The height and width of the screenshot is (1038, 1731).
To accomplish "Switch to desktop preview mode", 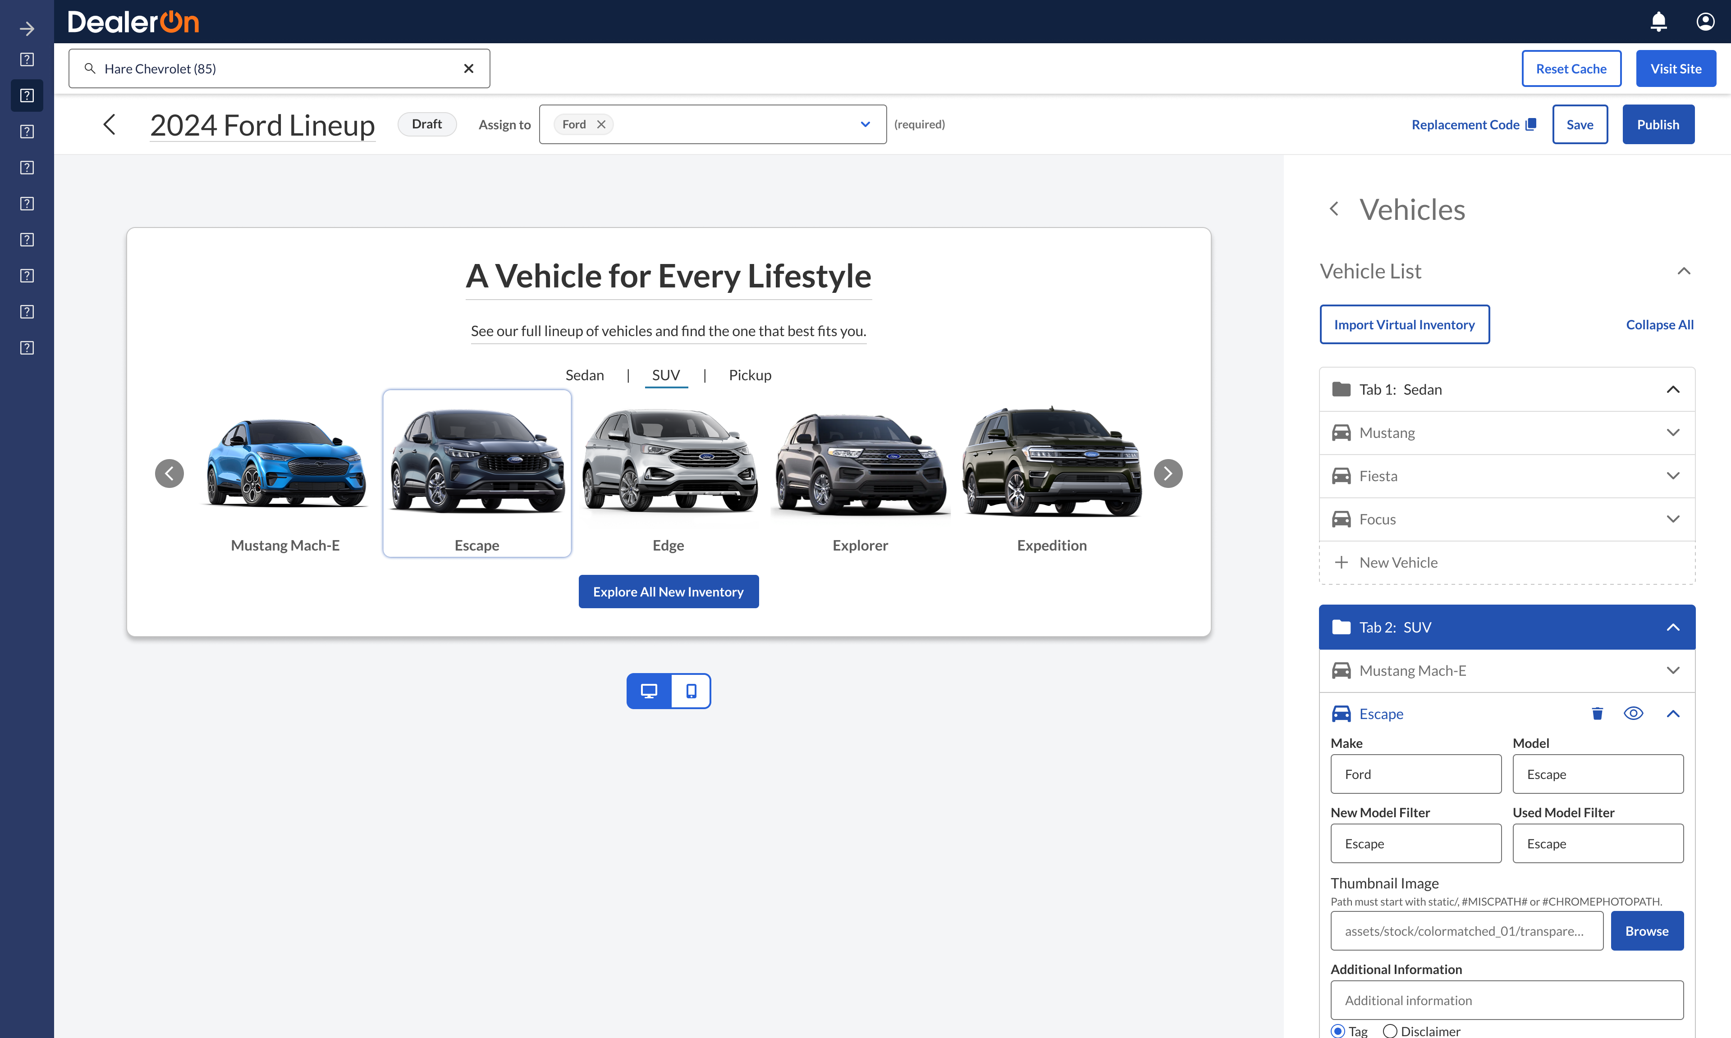I will 649,691.
